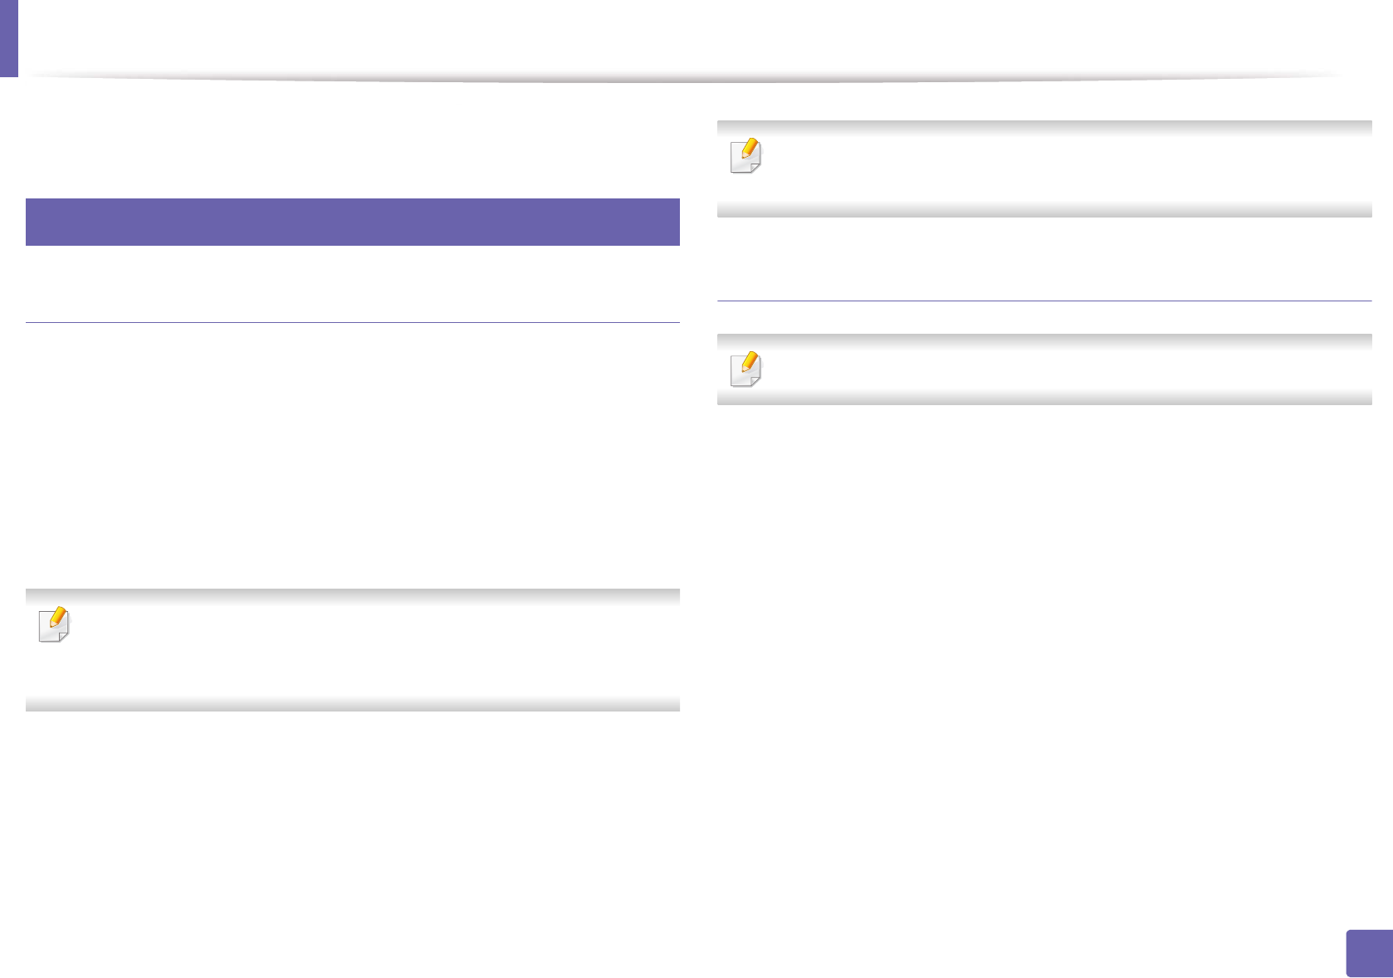The height and width of the screenshot is (978, 1393).
Task: Click the note icon in the top-right note box
Action: tap(745, 155)
